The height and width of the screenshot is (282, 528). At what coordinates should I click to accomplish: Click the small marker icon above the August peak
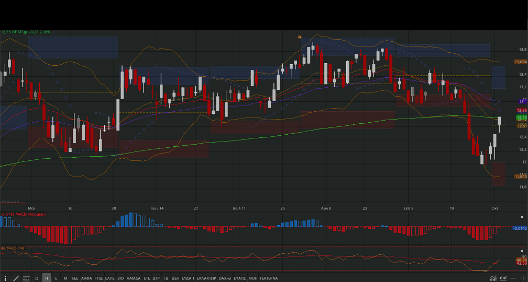pos(300,37)
